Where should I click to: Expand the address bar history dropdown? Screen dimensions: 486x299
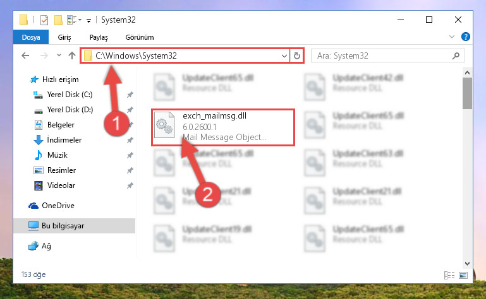point(284,56)
